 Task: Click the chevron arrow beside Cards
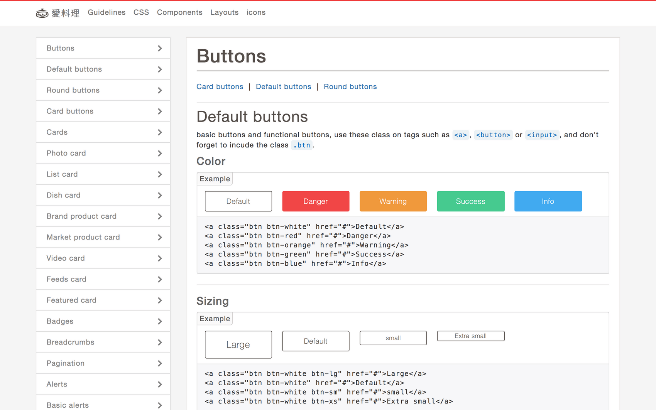click(x=160, y=132)
